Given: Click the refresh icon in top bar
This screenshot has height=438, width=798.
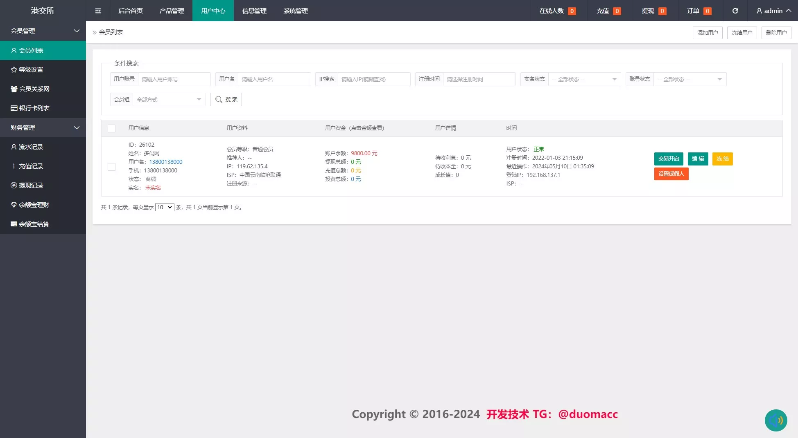Looking at the screenshot, I should coord(735,11).
